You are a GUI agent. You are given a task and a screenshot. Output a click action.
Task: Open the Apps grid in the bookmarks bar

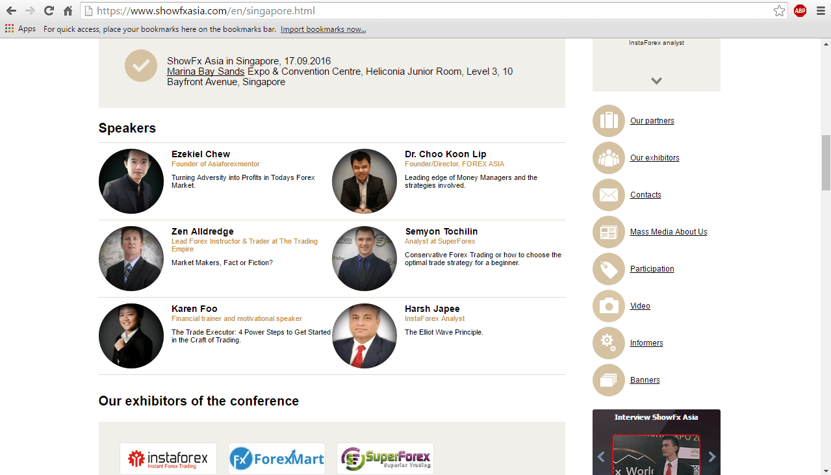pos(20,29)
